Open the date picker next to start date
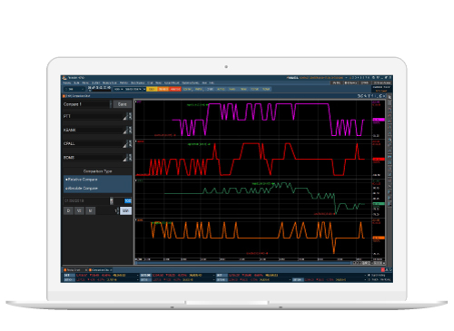Image resolution: width=454 pixels, height=331 pixels. pyautogui.click(x=112, y=201)
